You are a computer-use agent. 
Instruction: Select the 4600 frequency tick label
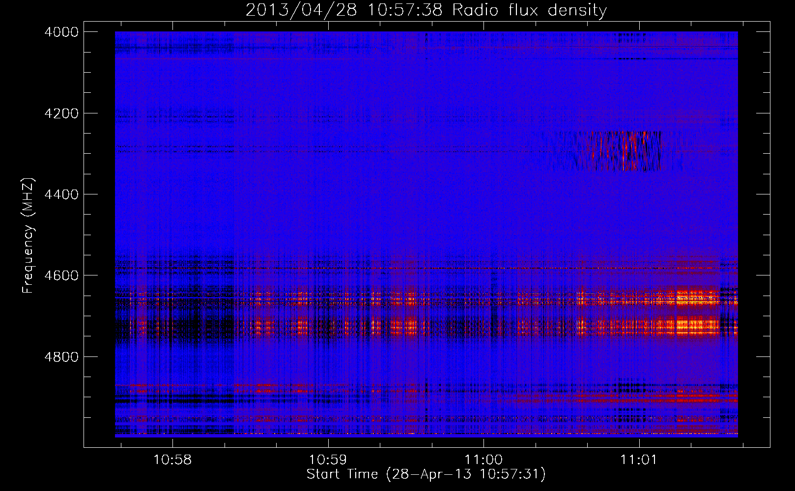[61, 275]
